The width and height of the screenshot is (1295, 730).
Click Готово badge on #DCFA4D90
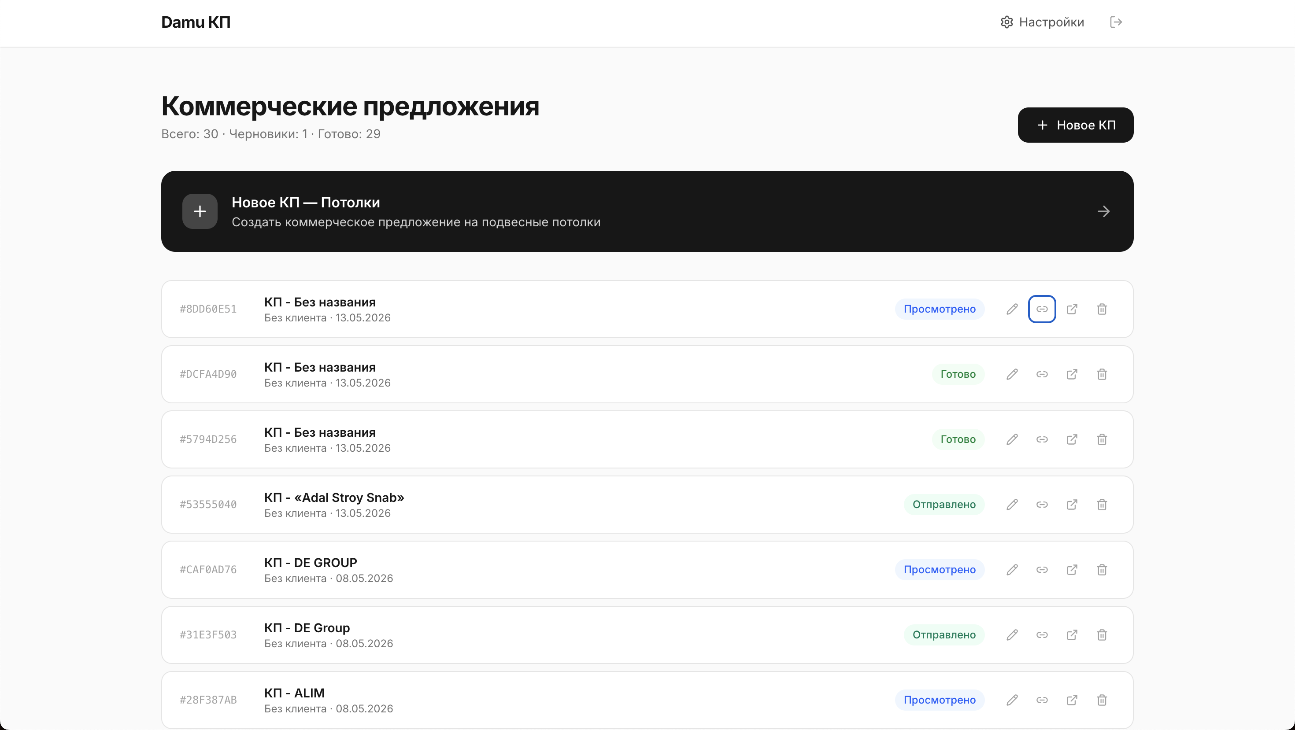(958, 374)
